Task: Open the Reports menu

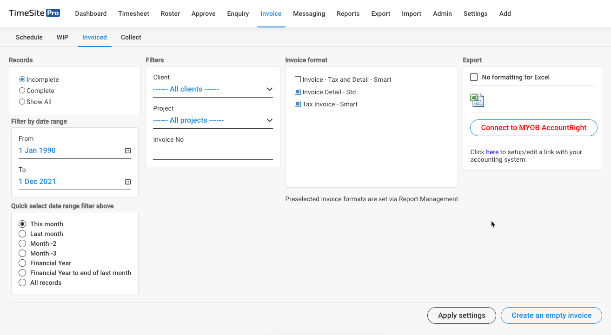Action: 348,13
